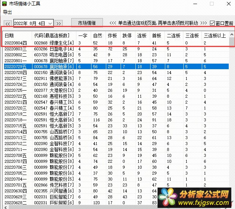Expand the date picker dropdown arrow

pos(50,23)
